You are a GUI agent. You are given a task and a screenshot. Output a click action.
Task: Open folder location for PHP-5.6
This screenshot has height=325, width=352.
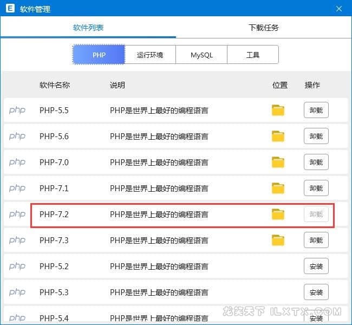click(278, 136)
